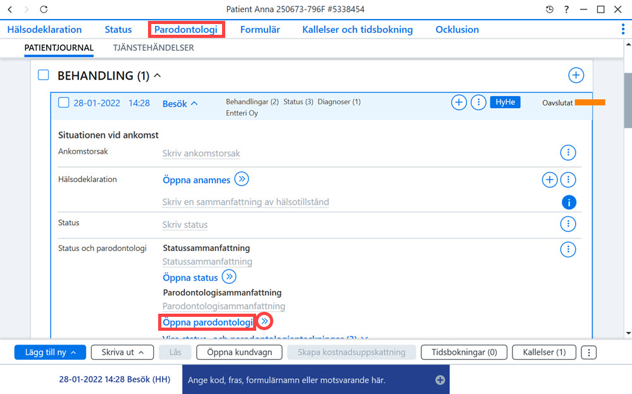The width and height of the screenshot is (632, 394).
Task: Open three-dot menu in the Besök row
Action: coord(478,102)
